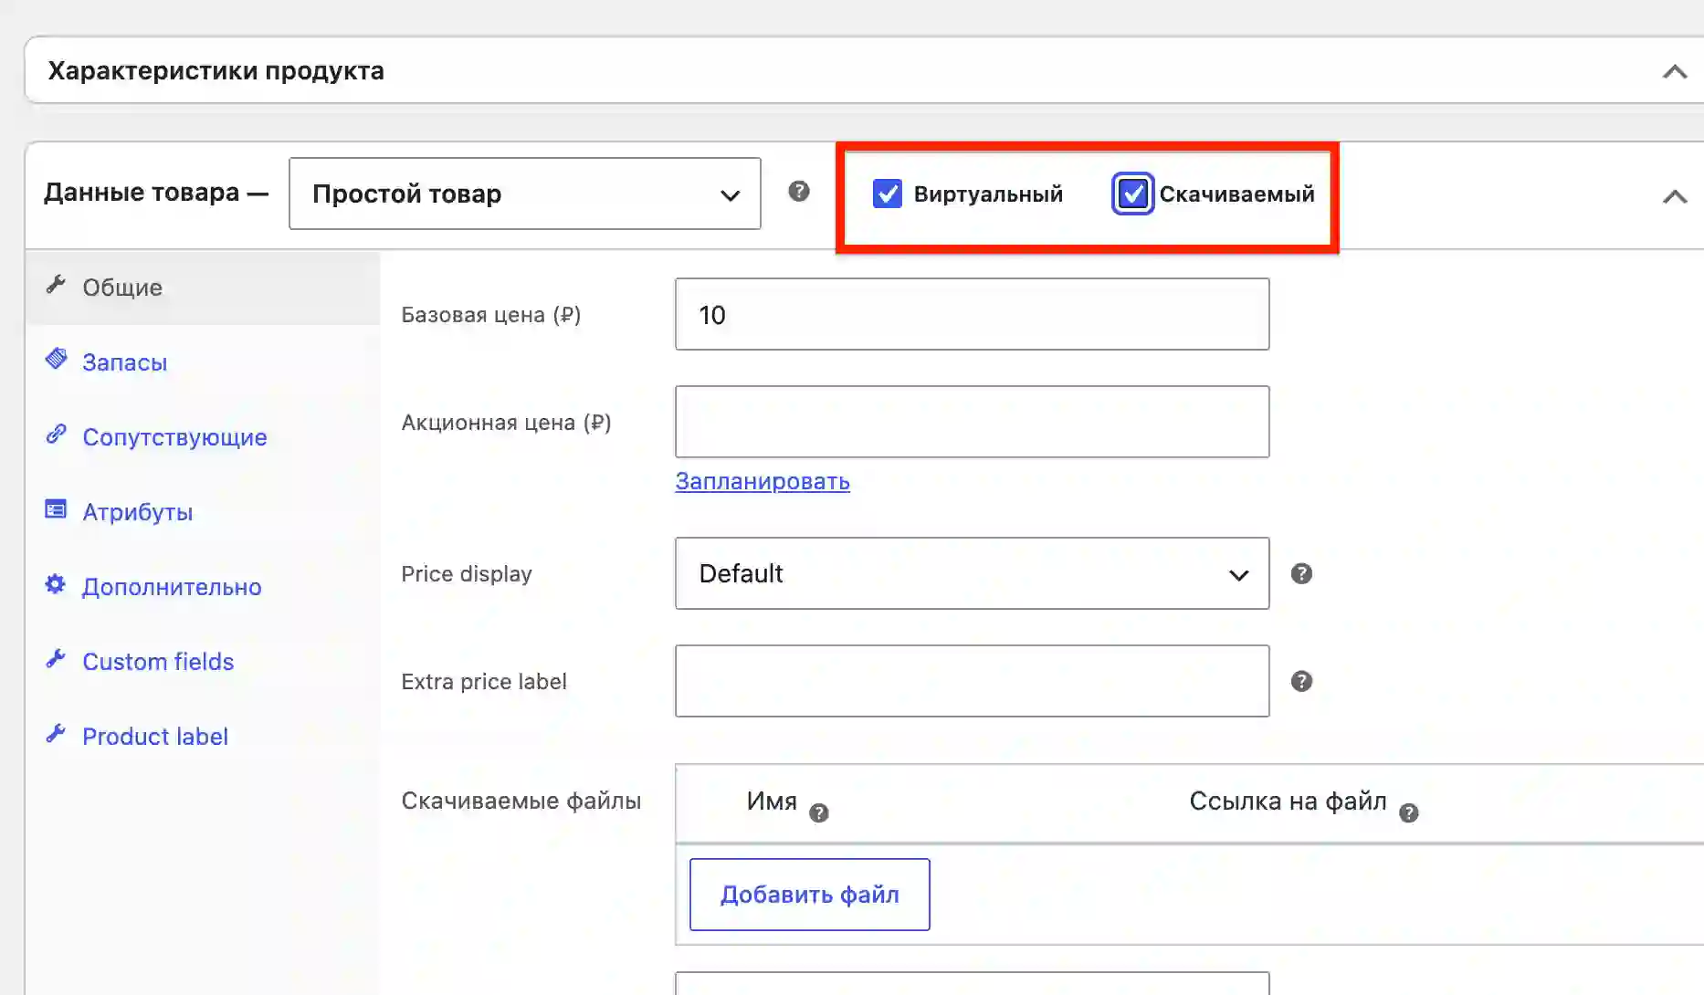Switch to the Атрибуты tab
1704x995 pixels.
pos(138,512)
